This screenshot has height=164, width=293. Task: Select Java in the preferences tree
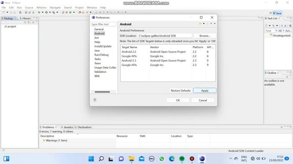pos(97,51)
